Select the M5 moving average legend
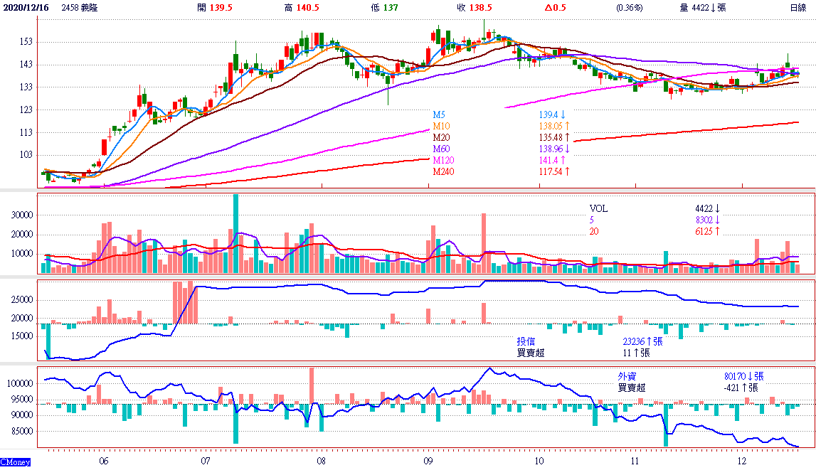The image size is (816, 475). pyautogui.click(x=439, y=114)
